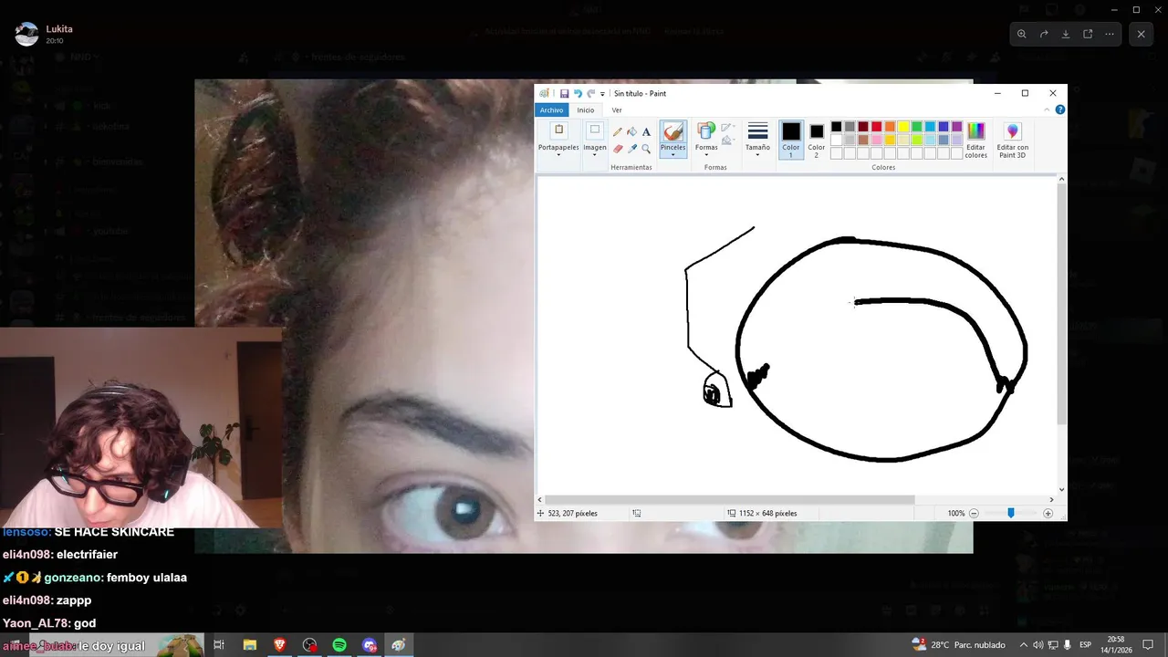
Task: Click open-in-browser icon in viewer toolbar
Action: coord(1088,34)
